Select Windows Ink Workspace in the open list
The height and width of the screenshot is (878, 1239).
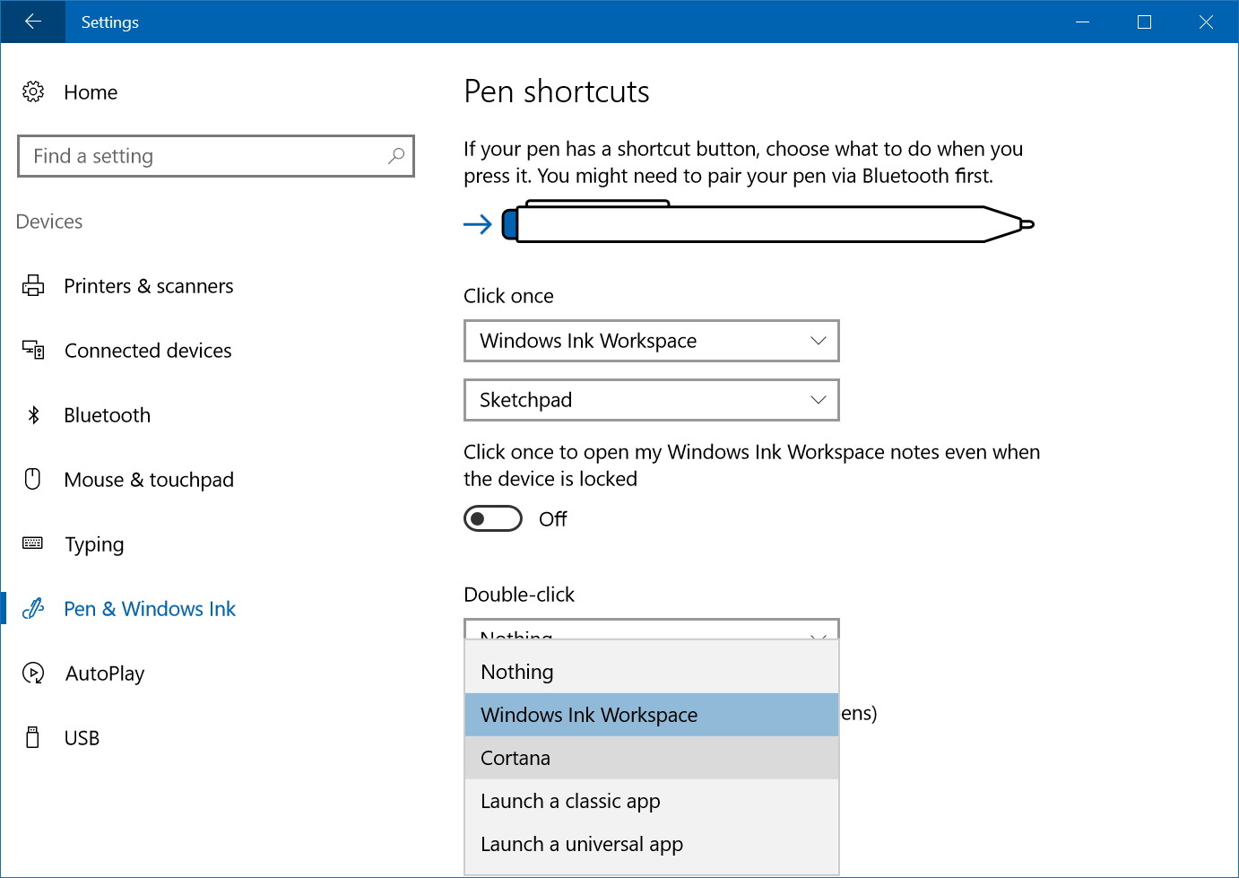click(652, 715)
